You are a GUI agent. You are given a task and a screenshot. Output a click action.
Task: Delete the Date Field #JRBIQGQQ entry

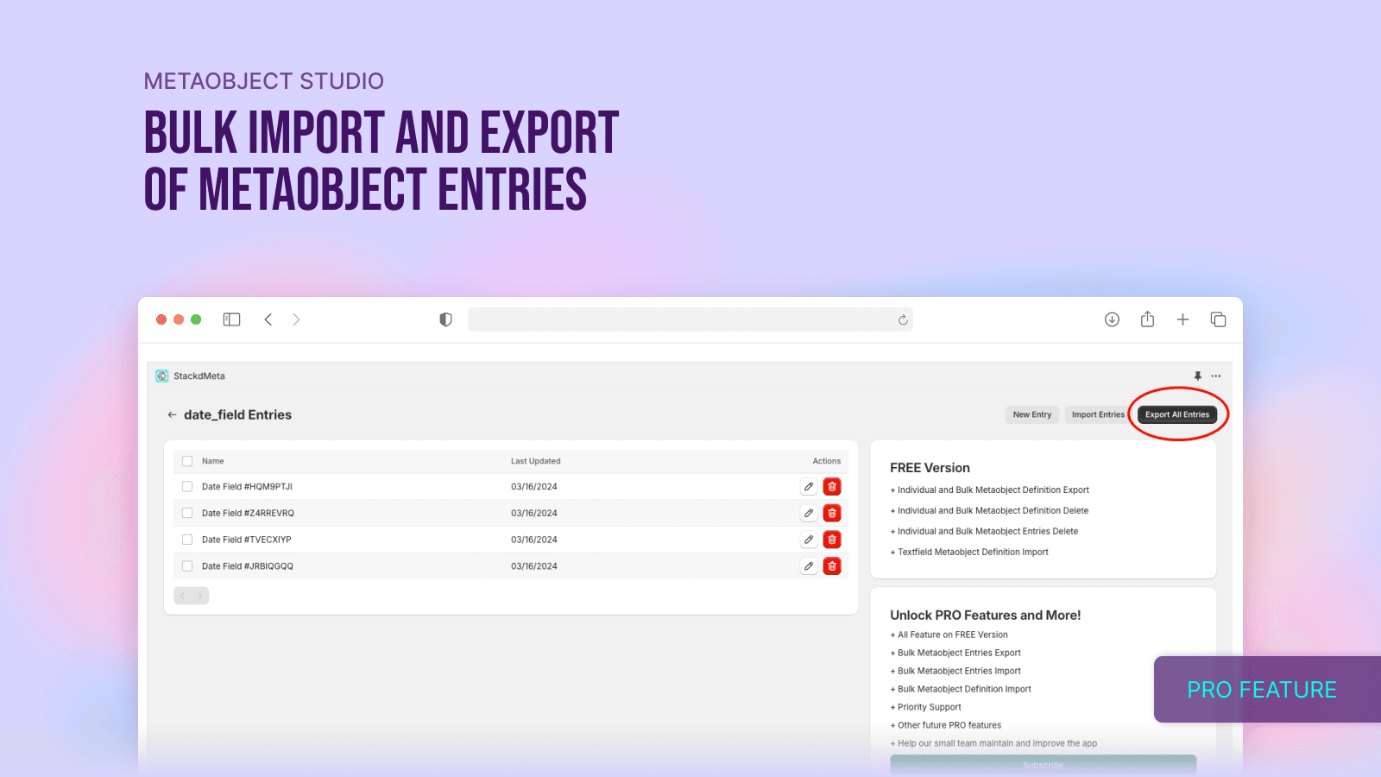click(x=831, y=565)
